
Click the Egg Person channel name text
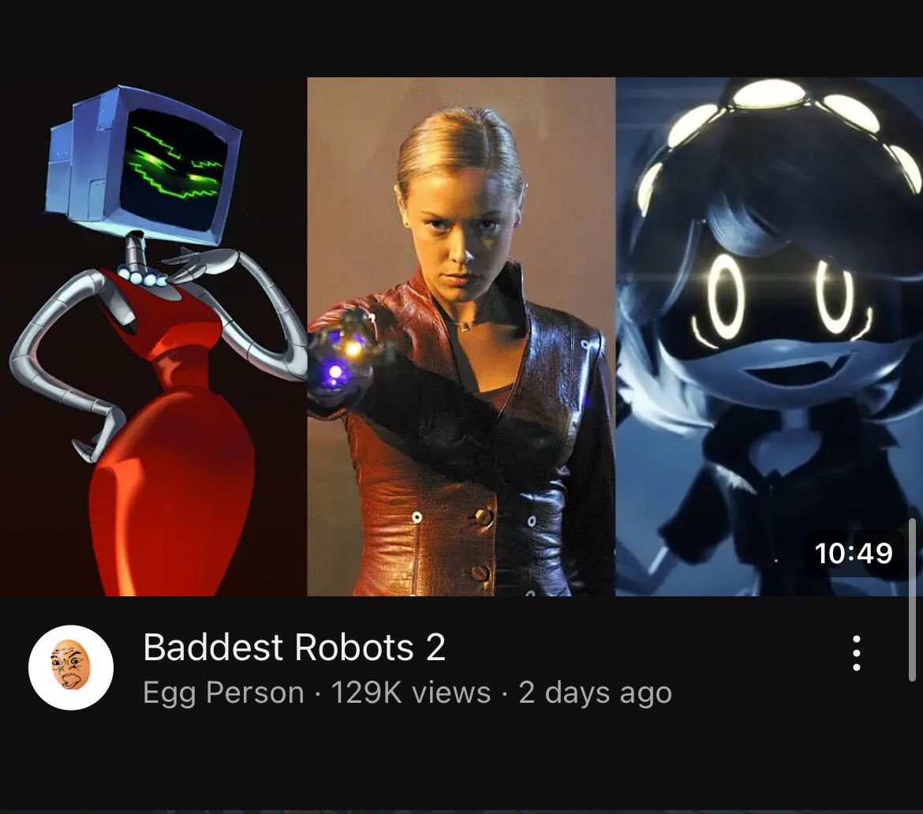[x=224, y=693]
